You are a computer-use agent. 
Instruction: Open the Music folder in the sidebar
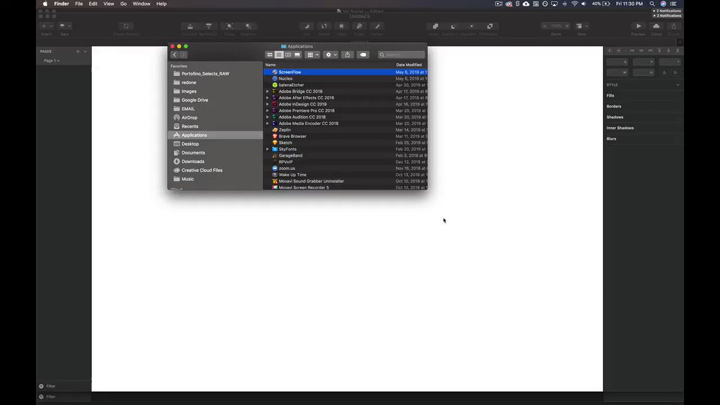click(x=215, y=179)
